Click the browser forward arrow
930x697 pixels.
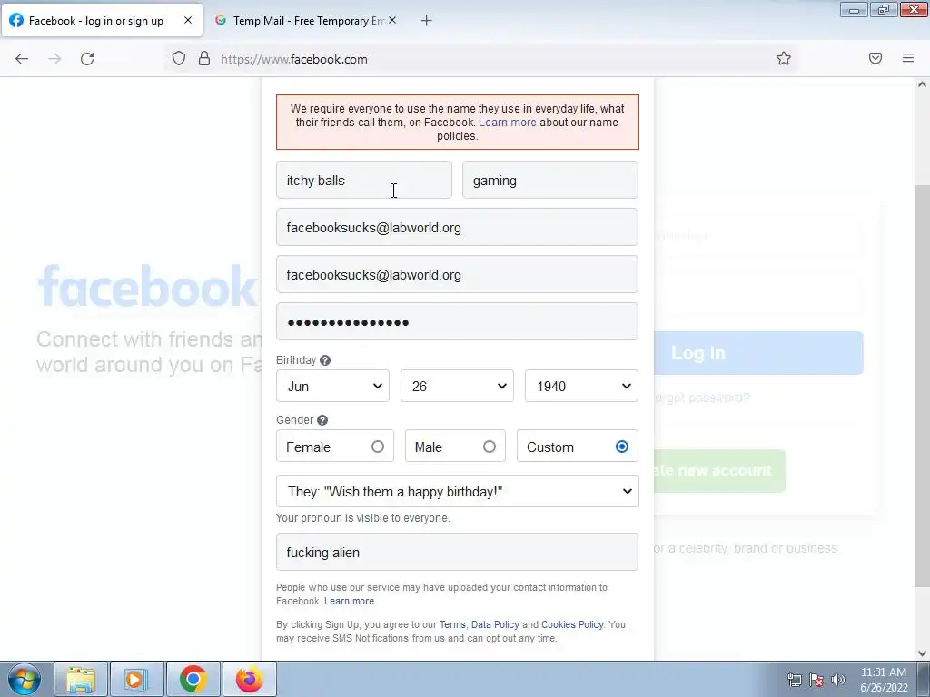[x=54, y=59]
